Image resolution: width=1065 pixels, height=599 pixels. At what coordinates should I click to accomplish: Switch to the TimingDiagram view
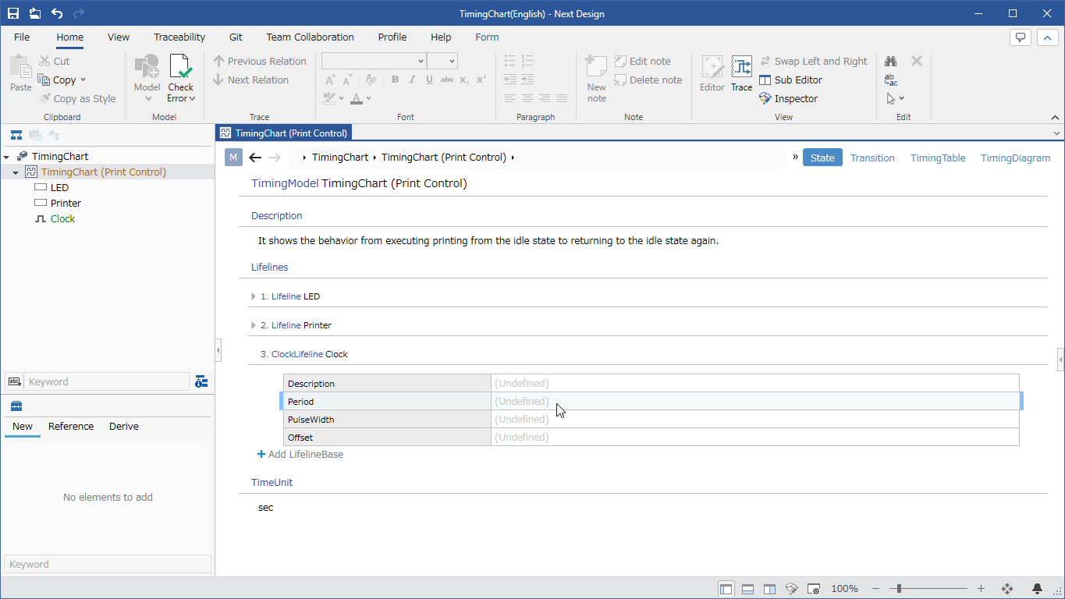pyautogui.click(x=1015, y=158)
